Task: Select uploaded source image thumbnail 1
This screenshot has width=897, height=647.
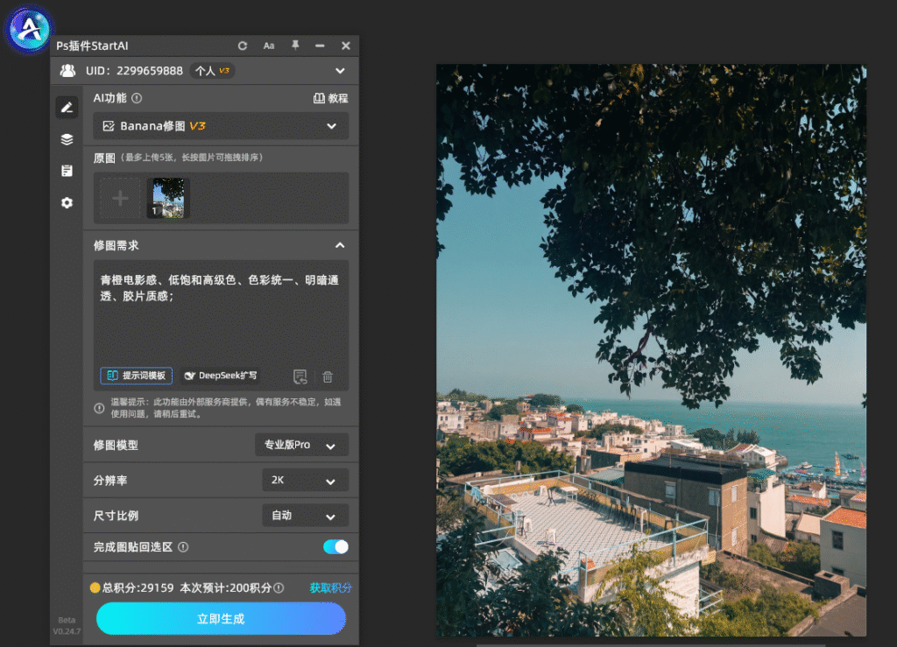Action: [168, 199]
